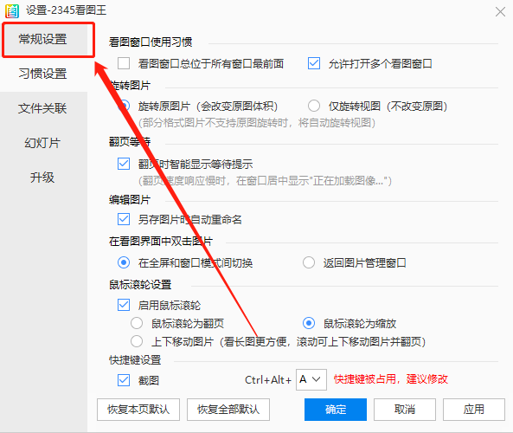The image size is (513, 433).
Task: Confirm settings with 确定 button
Action: (x=336, y=410)
